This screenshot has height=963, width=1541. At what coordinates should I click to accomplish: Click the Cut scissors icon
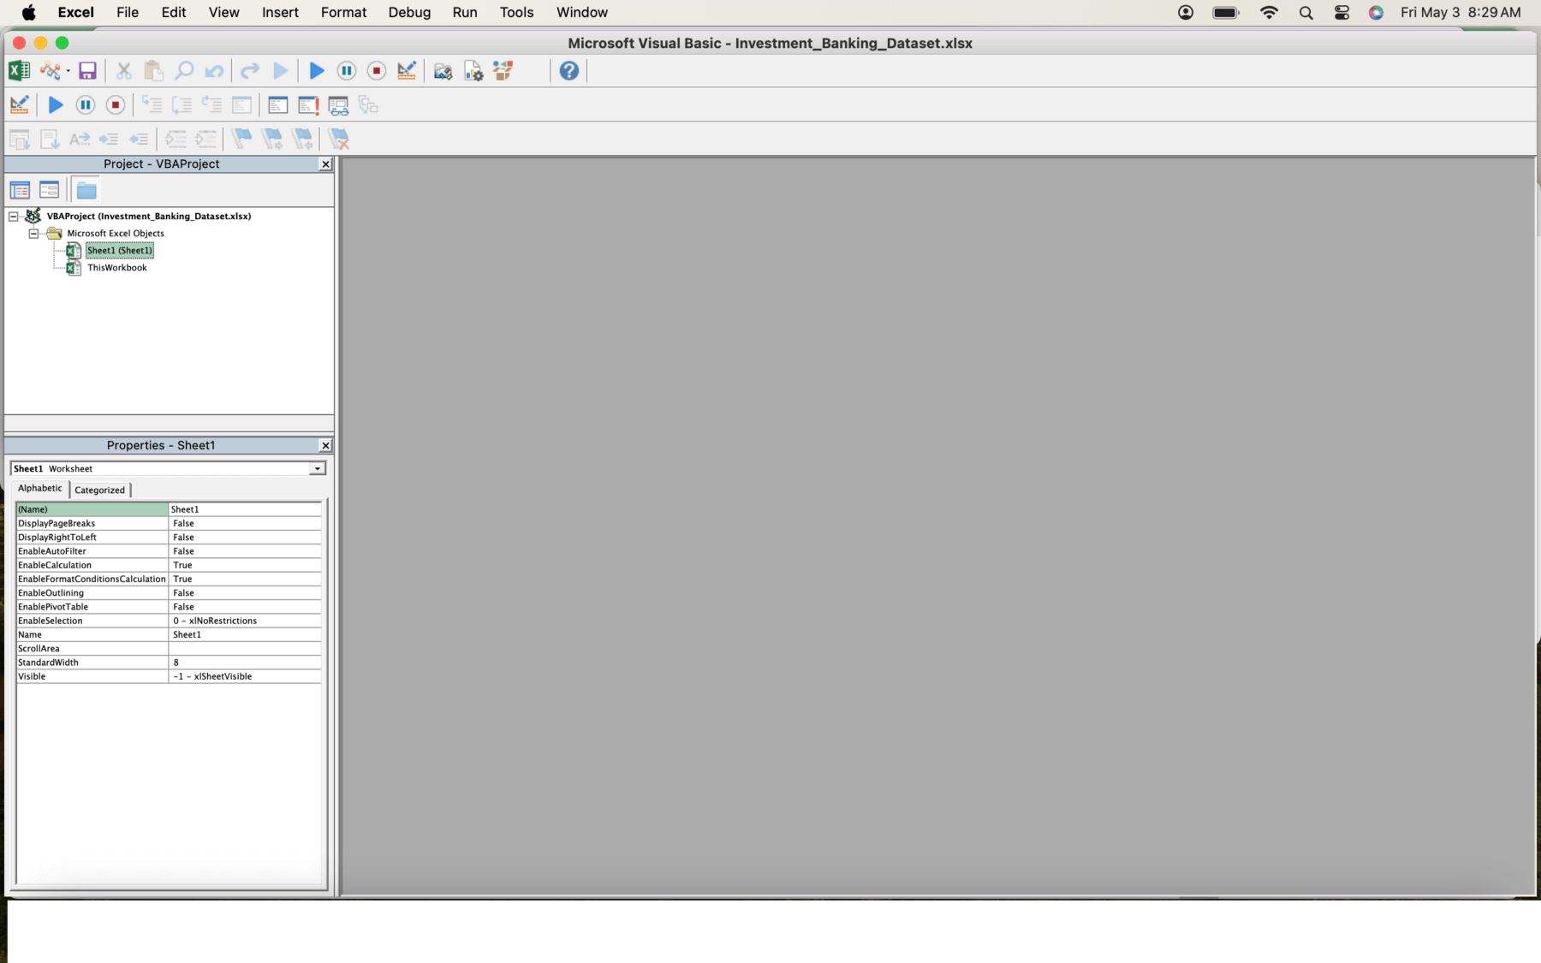[124, 71]
